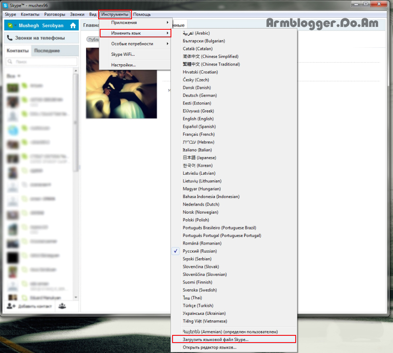Click the home icon beside Mushegh Serobyan
The height and width of the screenshot is (353, 393).
[x=73, y=26]
